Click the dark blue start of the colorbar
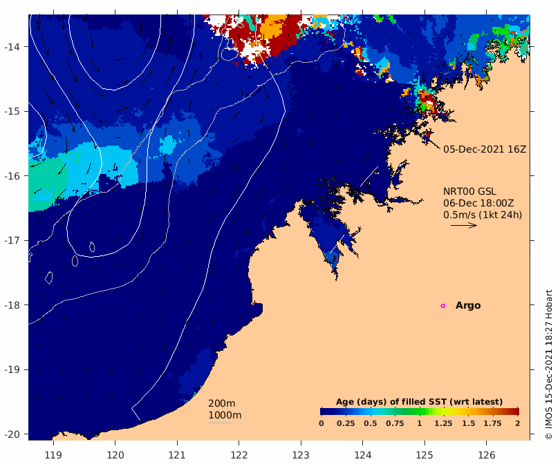Viewport: 560px width, 464px height. [x=324, y=412]
